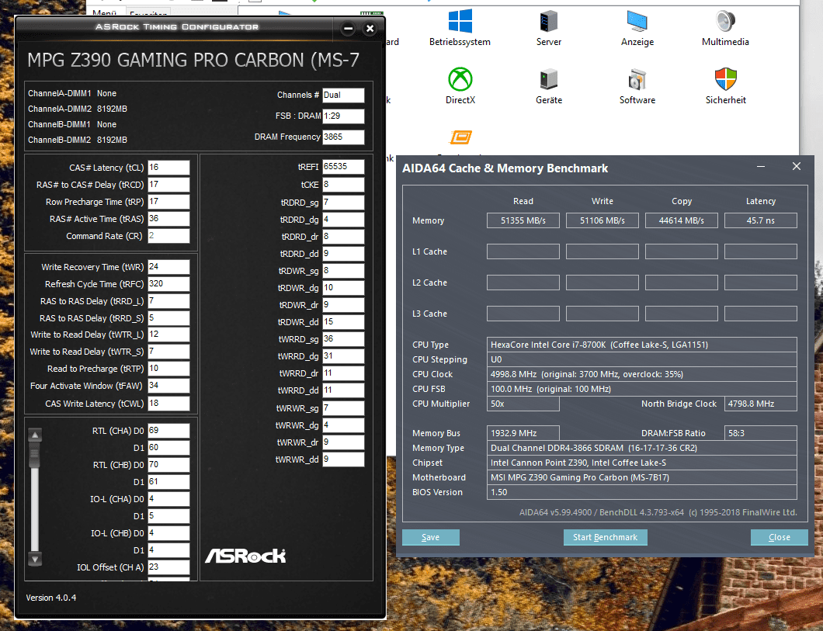Viewport: 823px width, 631px height.
Task: Click the DRAM Frequency field
Action: [x=343, y=137]
